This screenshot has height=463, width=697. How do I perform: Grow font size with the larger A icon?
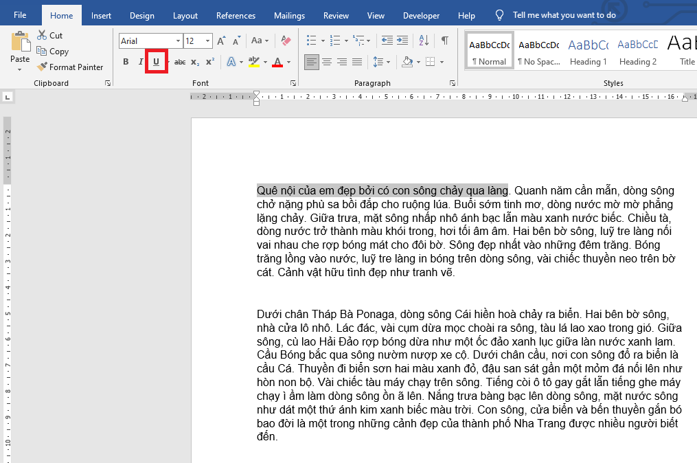(221, 41)
